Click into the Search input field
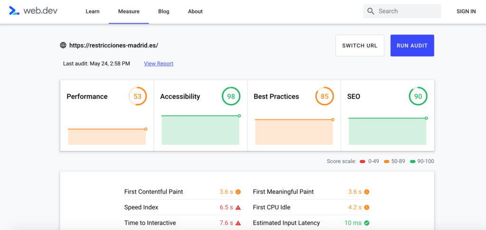 pos(402,11)
